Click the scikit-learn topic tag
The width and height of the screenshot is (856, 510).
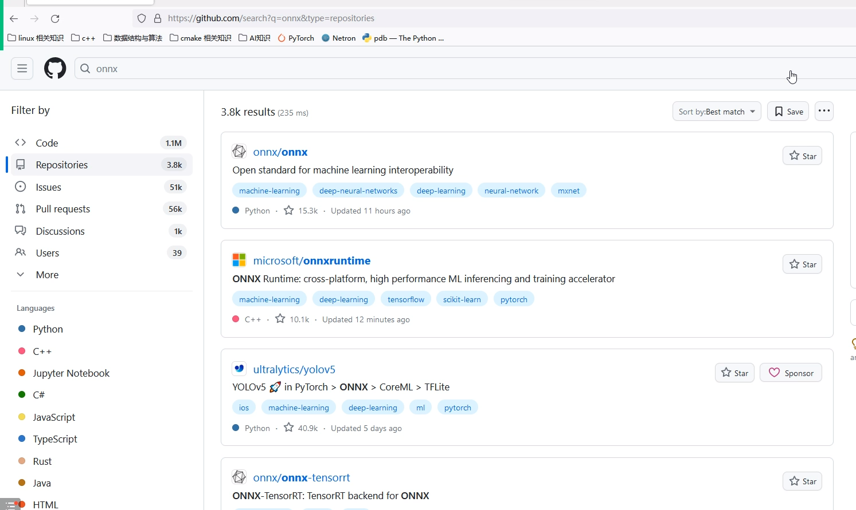(462, 299)
